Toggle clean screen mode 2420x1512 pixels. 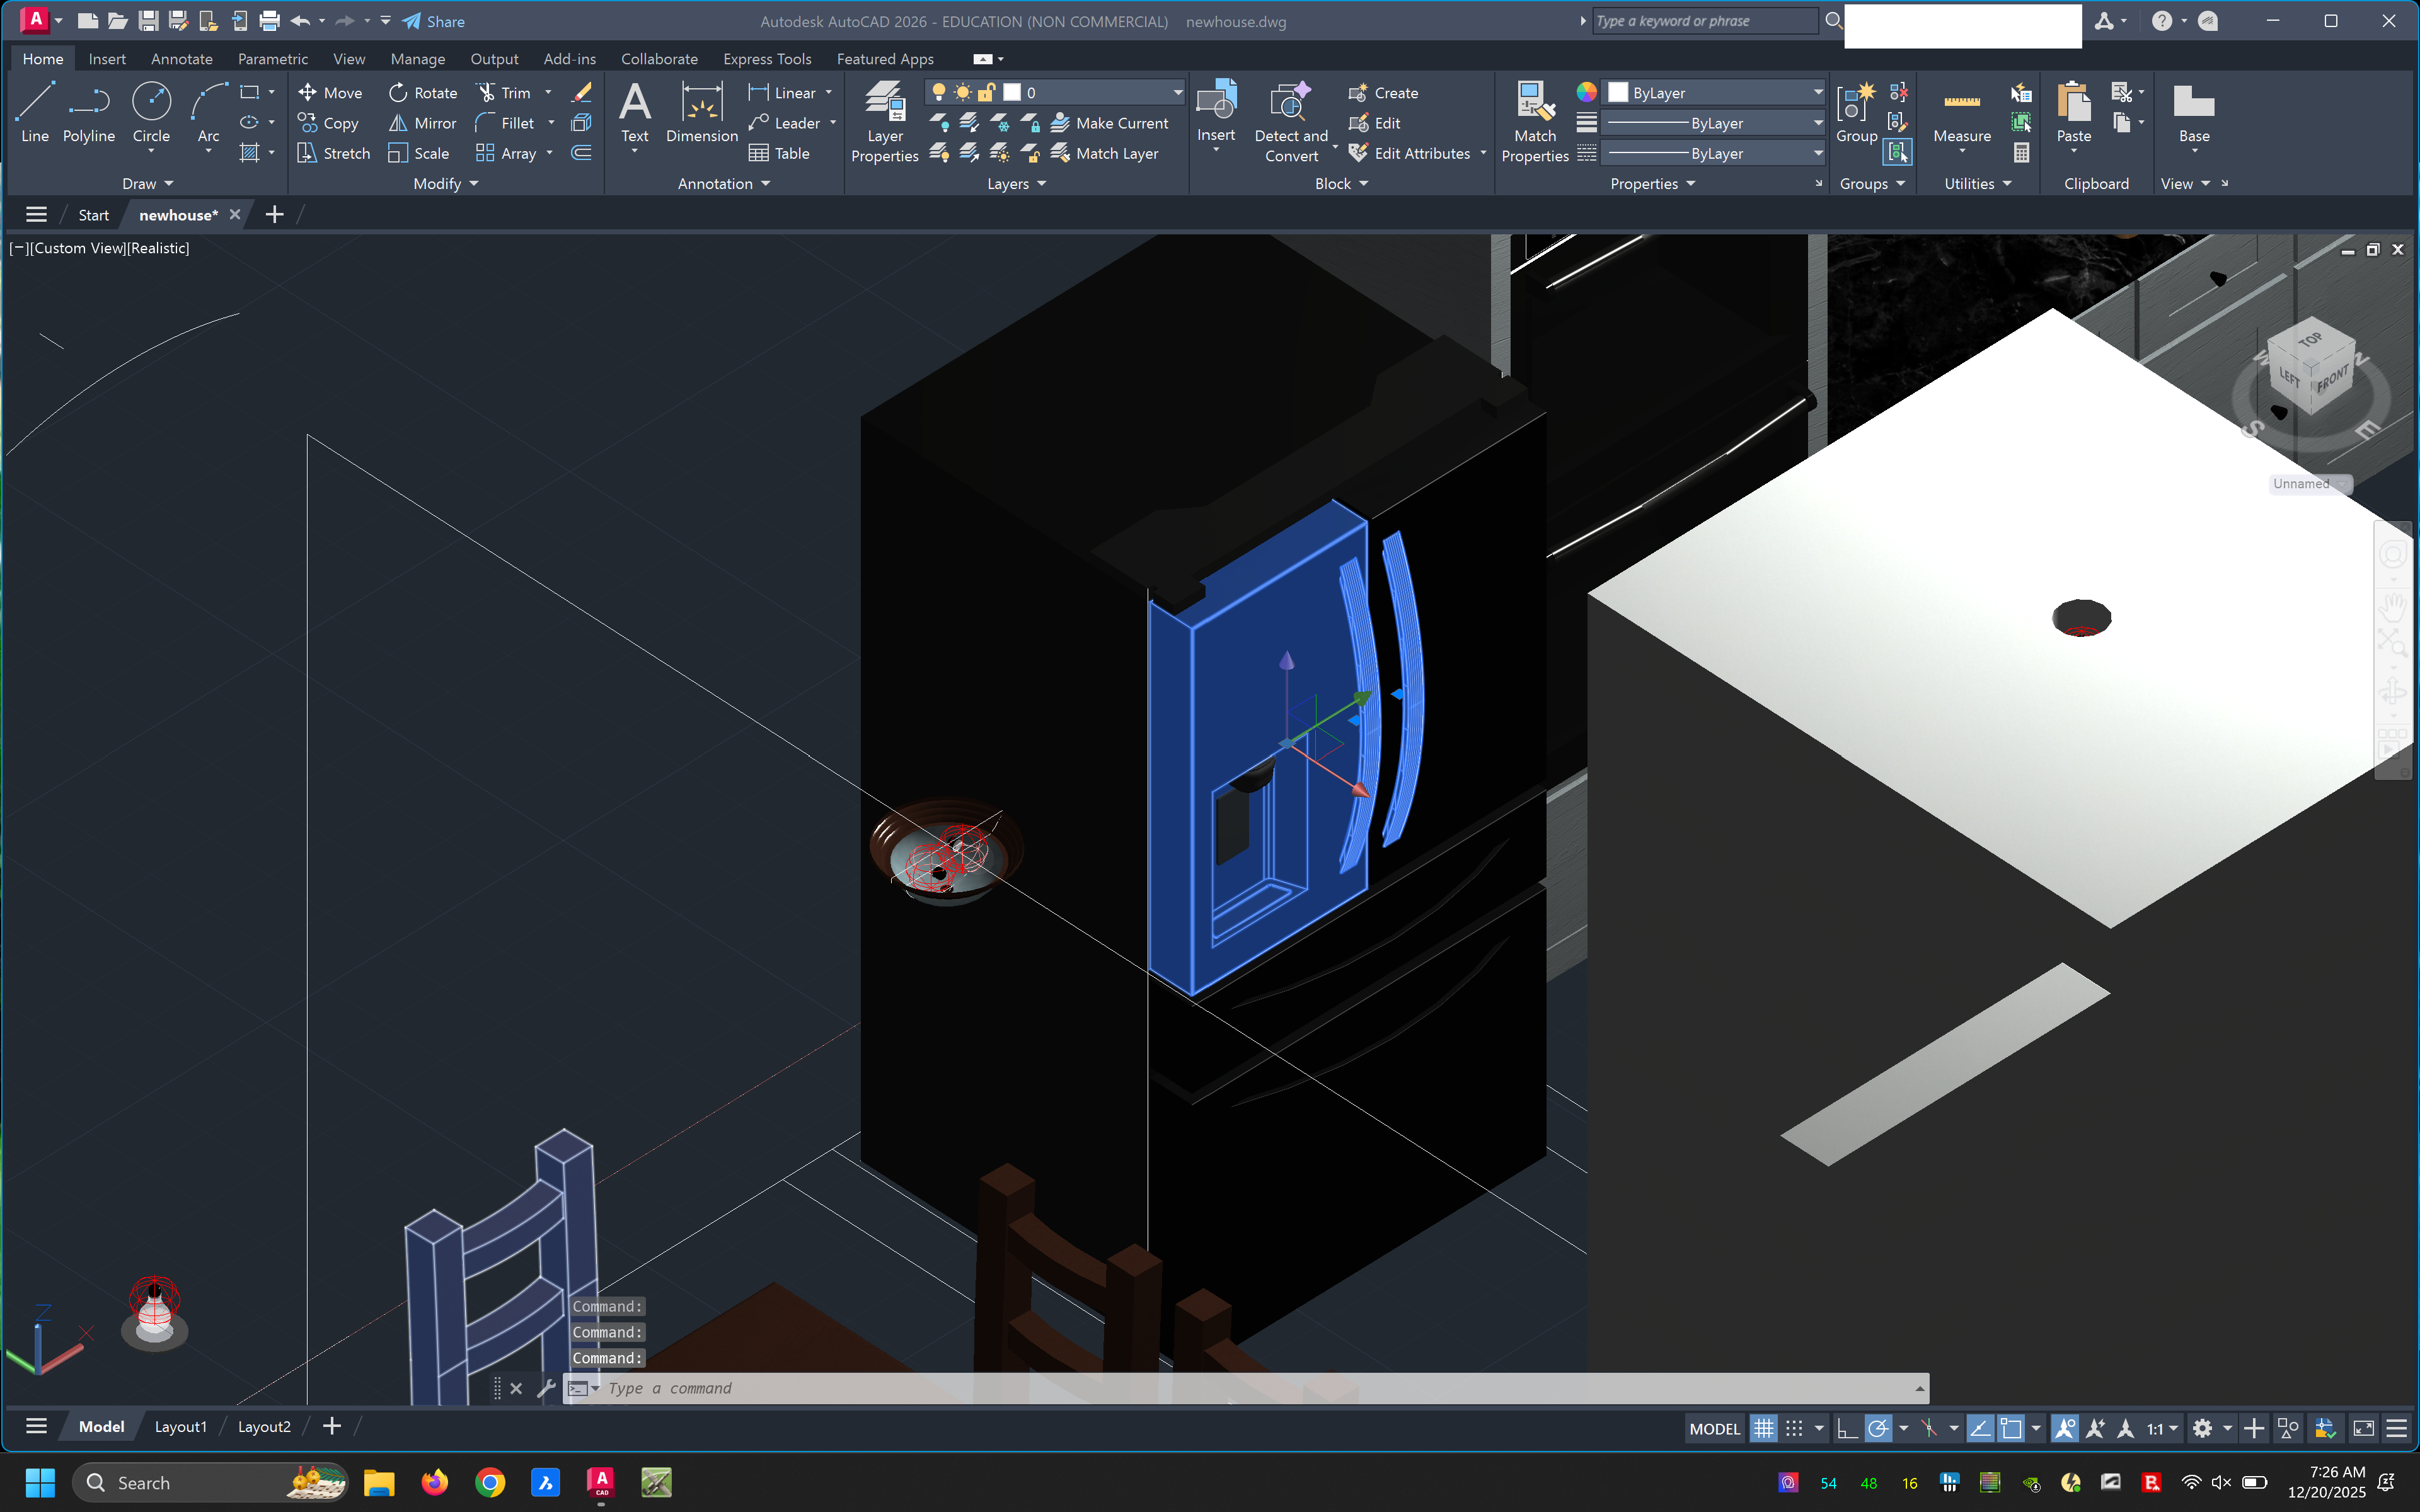click(2363, 1428)
